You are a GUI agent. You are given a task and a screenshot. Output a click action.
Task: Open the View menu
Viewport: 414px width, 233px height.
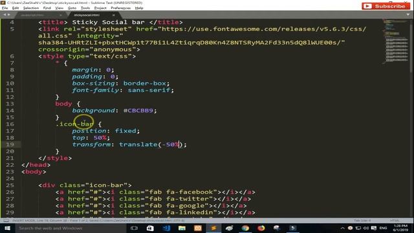59,8
